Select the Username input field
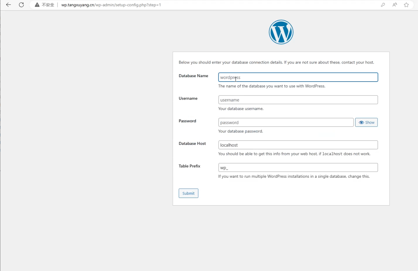Viewport: 418px width, 271px height. [298, 100]
